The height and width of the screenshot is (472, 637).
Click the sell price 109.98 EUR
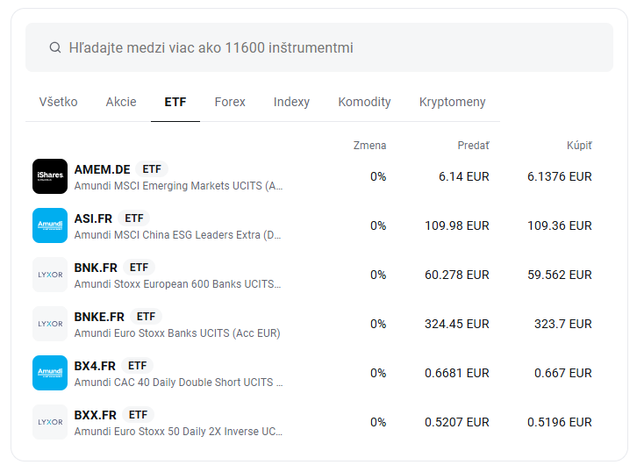tap(456, 225)
